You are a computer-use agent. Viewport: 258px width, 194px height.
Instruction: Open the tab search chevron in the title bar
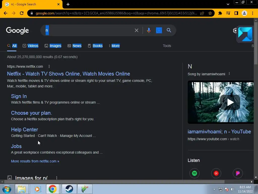point(228,4)
